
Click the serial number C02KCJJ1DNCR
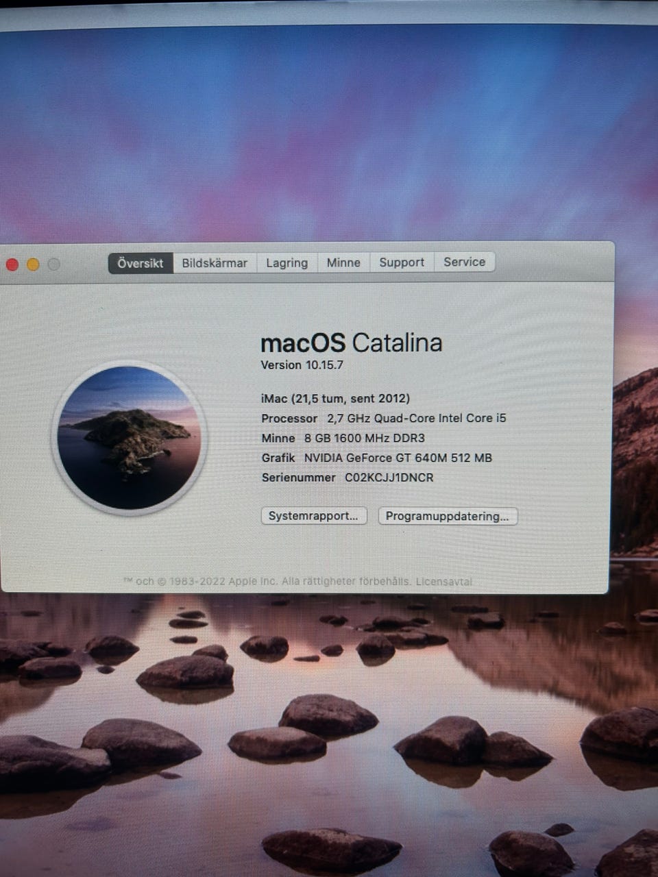pyautogui.click(x=389, y=478)
